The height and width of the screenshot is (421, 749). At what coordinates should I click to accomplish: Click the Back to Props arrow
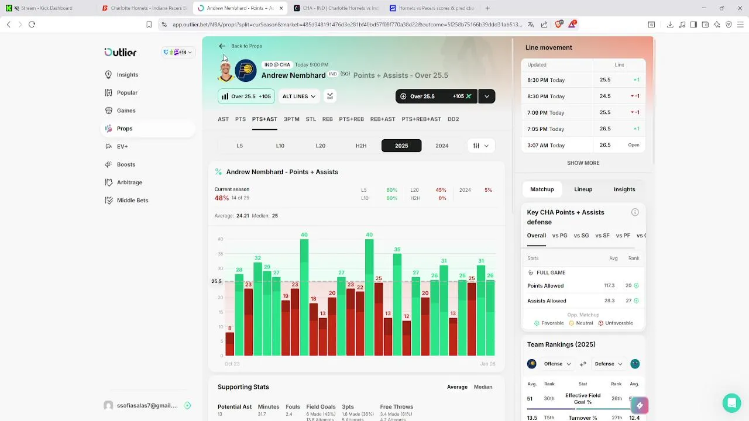pos(222,46)
